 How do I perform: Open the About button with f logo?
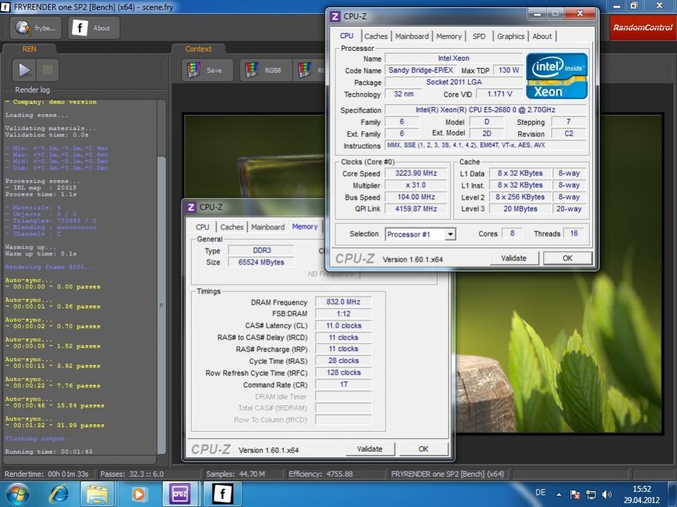point(93,28)
